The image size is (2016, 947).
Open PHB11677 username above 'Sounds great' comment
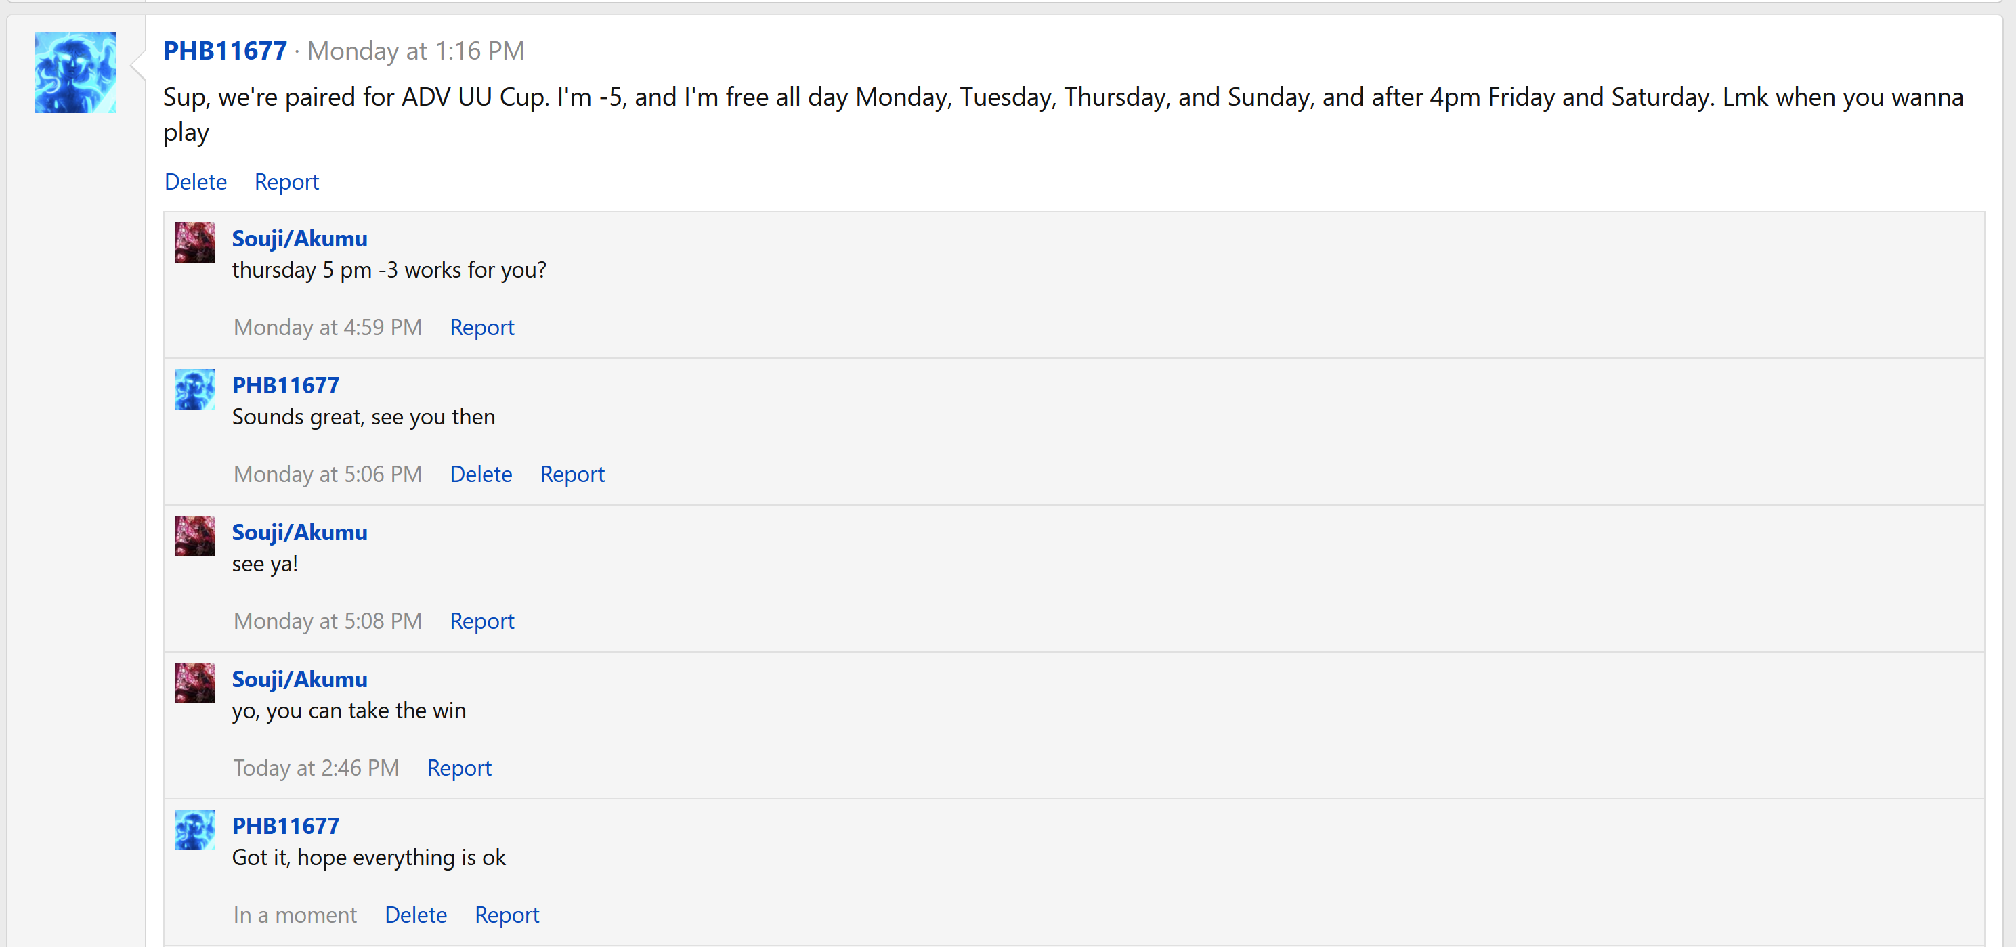coord(286,386)
